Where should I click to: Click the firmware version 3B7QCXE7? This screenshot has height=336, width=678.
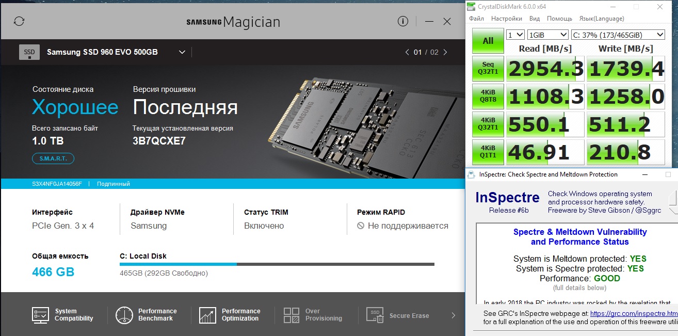159,141
